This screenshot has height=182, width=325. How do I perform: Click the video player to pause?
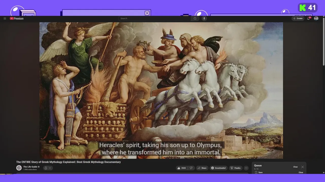tap(161, 90)
